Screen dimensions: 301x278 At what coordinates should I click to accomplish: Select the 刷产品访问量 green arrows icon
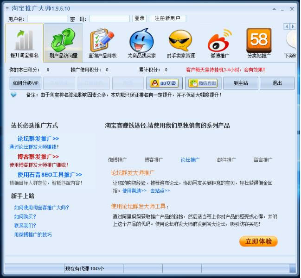64,43
